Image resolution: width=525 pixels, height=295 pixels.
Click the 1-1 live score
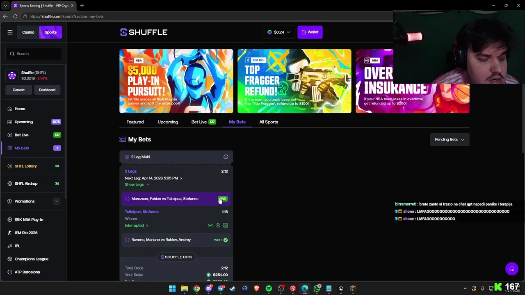click(210, 225)
